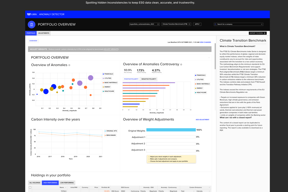Viewport: 288px width, 192px height.
Task: Show the High Performing holdings tab
Action: [50, 183]
